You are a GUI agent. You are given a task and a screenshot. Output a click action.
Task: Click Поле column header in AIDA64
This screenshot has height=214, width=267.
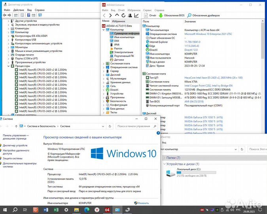point(146,21)
